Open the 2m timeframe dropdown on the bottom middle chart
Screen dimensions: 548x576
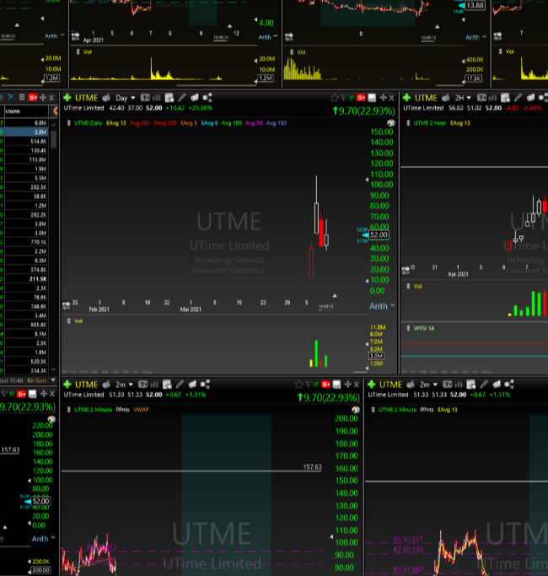[x=122, y=385]
